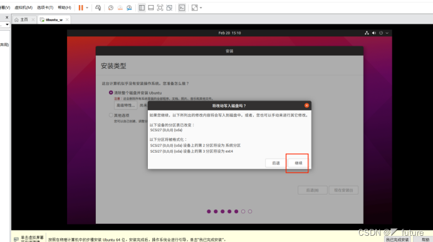
Task: Open the snapshot manager icon
Action: [129, 8]
